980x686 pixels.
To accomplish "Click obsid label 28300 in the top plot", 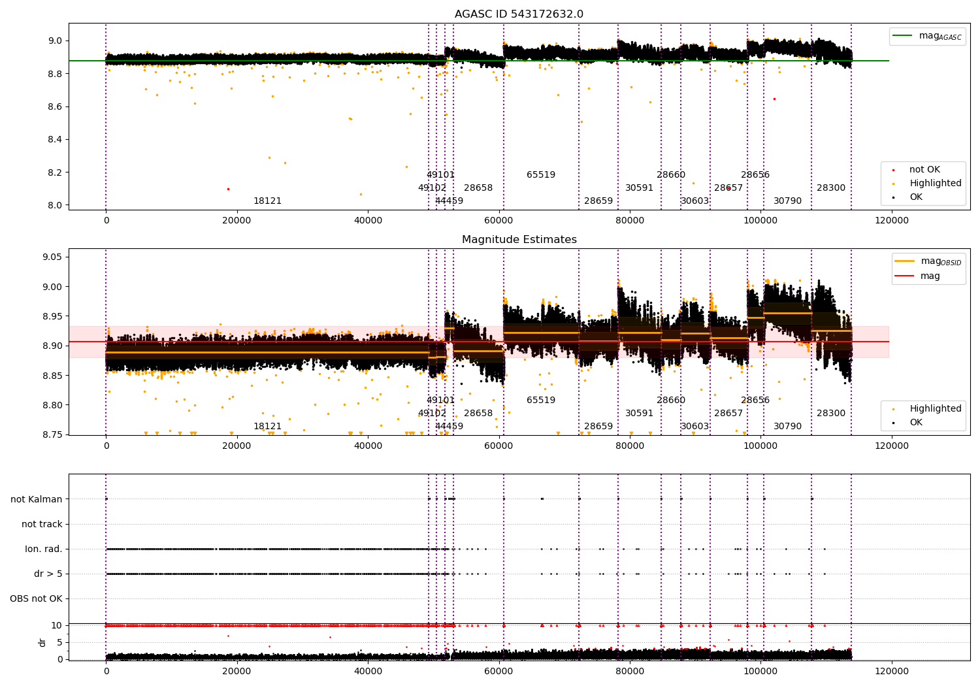I will tap(831, 188).
